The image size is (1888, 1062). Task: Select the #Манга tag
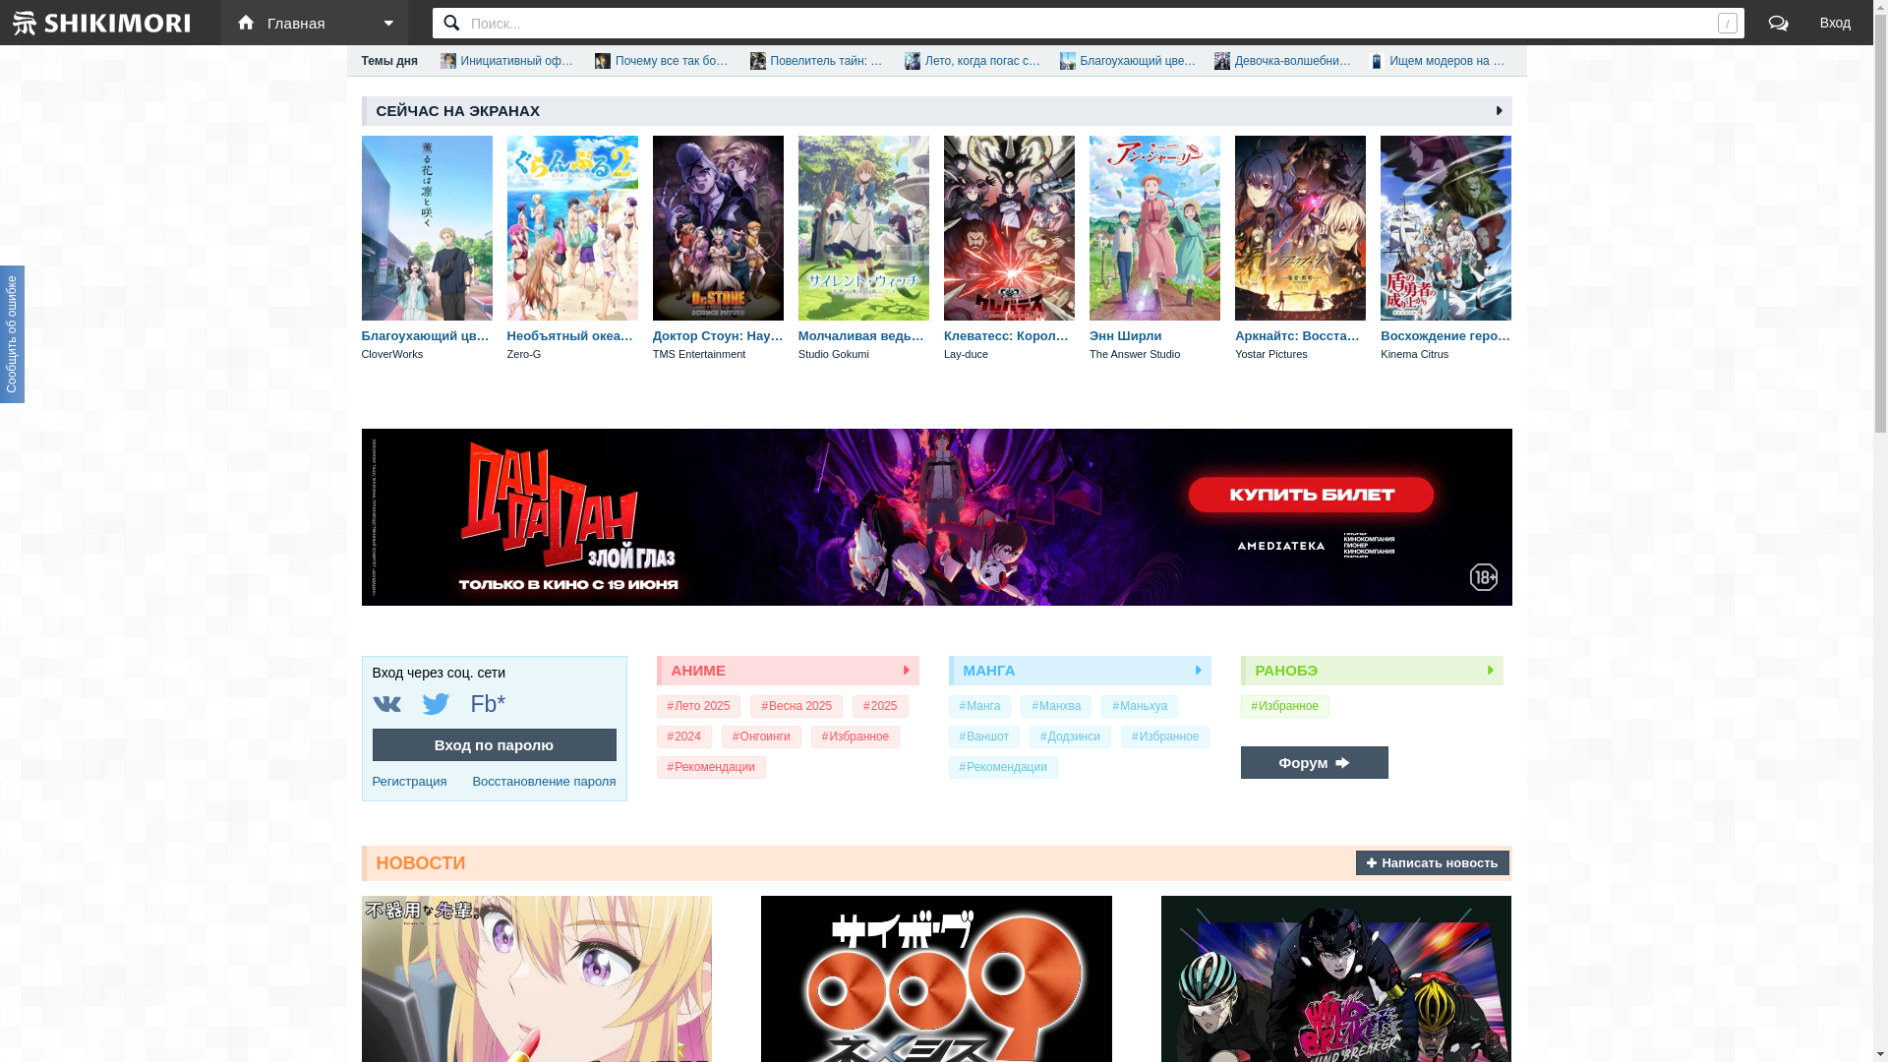click(979, 706)
